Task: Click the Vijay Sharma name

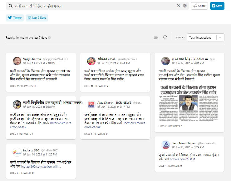Action: click(32, 59)
